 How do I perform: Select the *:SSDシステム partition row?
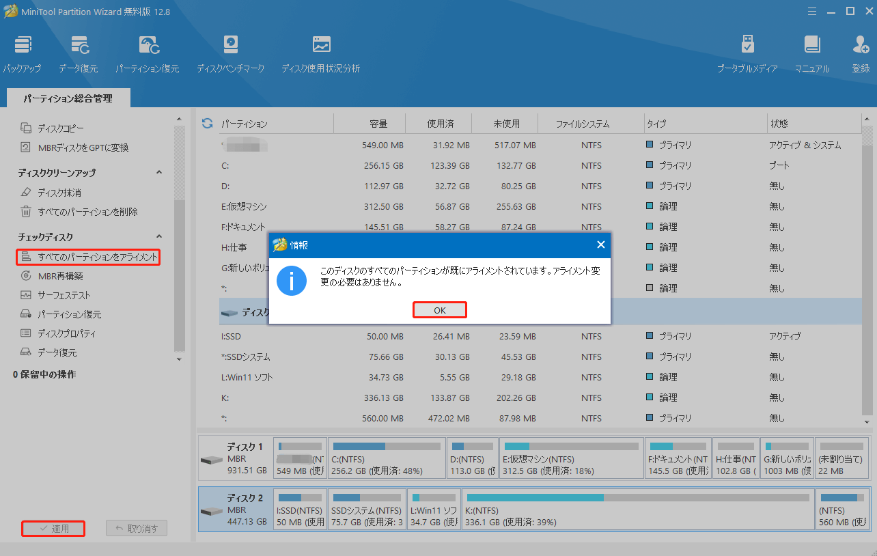(540, 357)
